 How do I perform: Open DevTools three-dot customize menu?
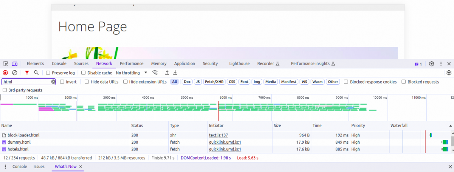[x=441, y=64]
